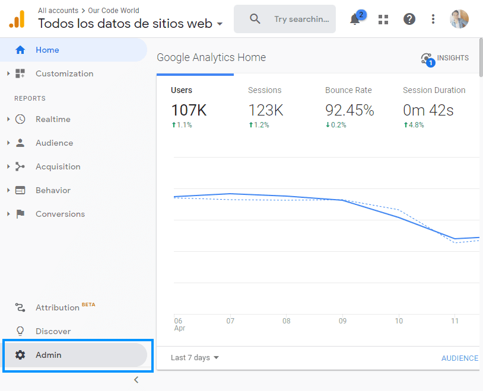The image size is (483, 391).
Task: Open the Google apps grid icon
Action: coord(383,19)
